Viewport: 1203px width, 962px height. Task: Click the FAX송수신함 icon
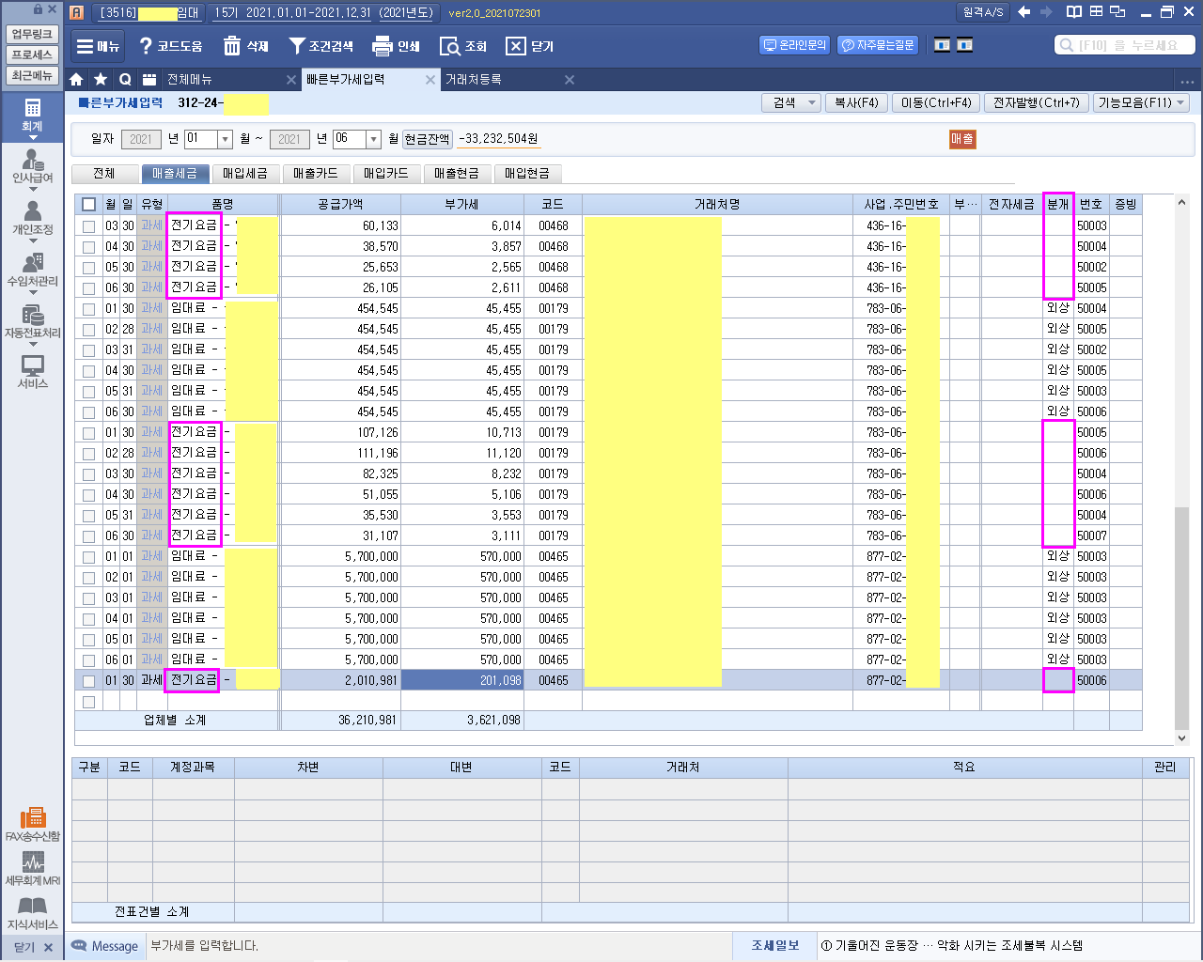pos(33,817)
